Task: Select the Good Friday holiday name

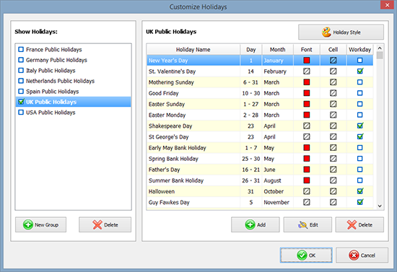Action: [x=164, y=93]
